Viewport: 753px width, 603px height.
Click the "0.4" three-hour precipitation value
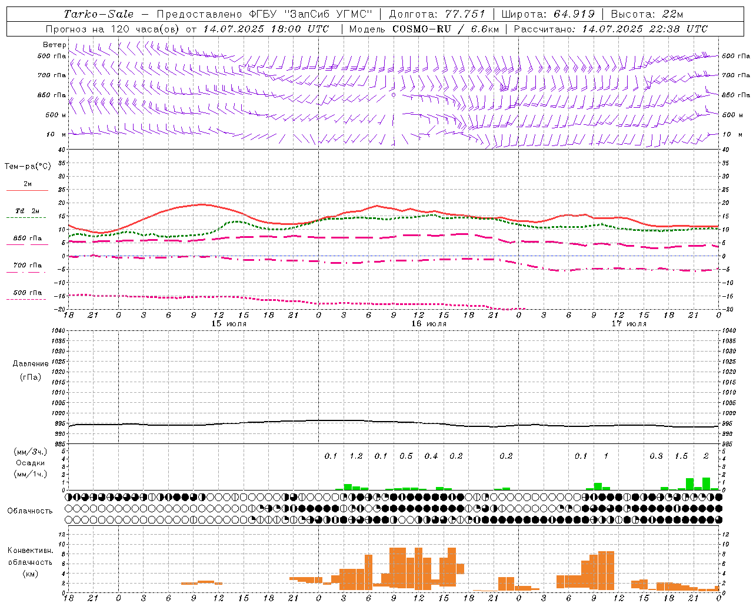coord(431,456)
